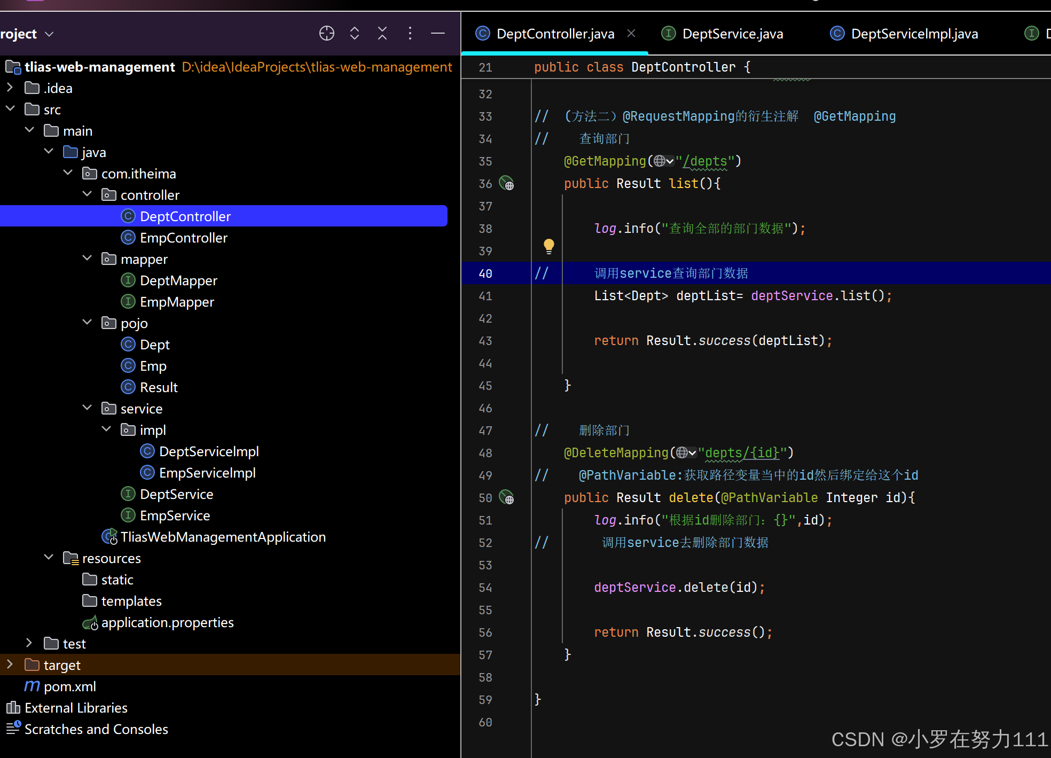Hide the Project tool window with the minimize dash
1051x758 pixels.
(x=438, y=34)
